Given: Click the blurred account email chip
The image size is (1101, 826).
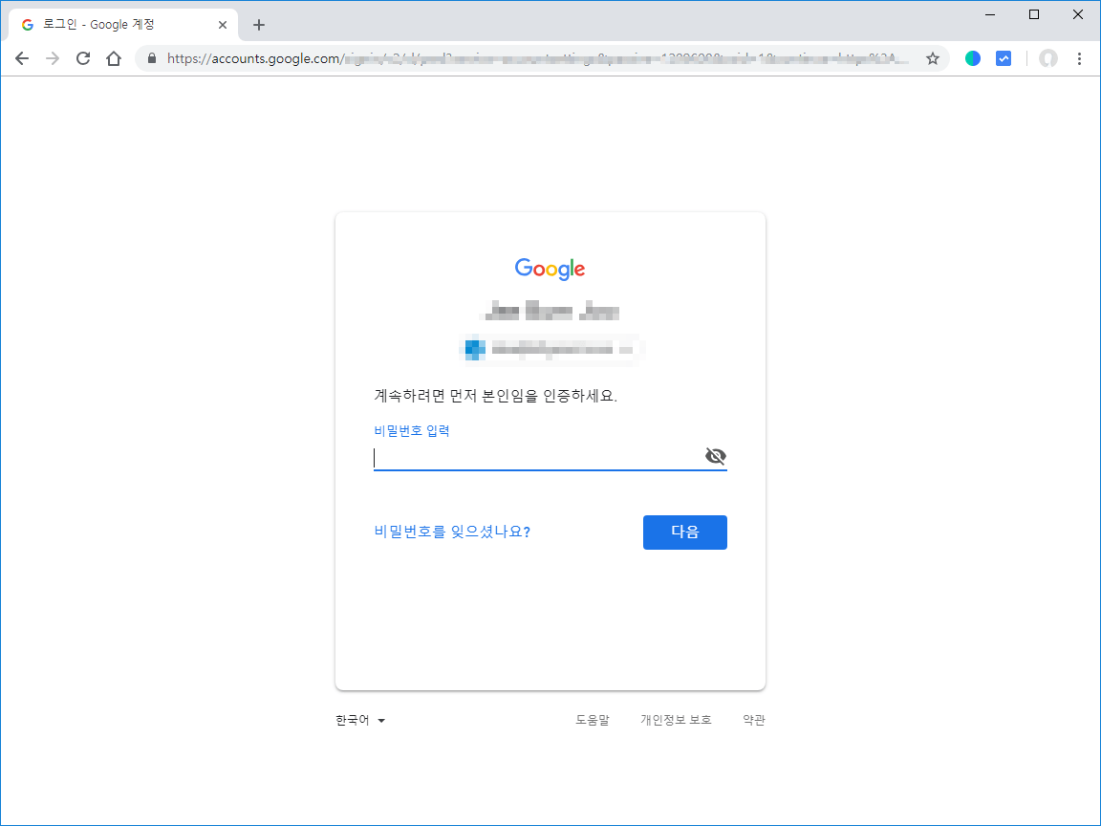Looking at the screenshot, I should [550, 349].
